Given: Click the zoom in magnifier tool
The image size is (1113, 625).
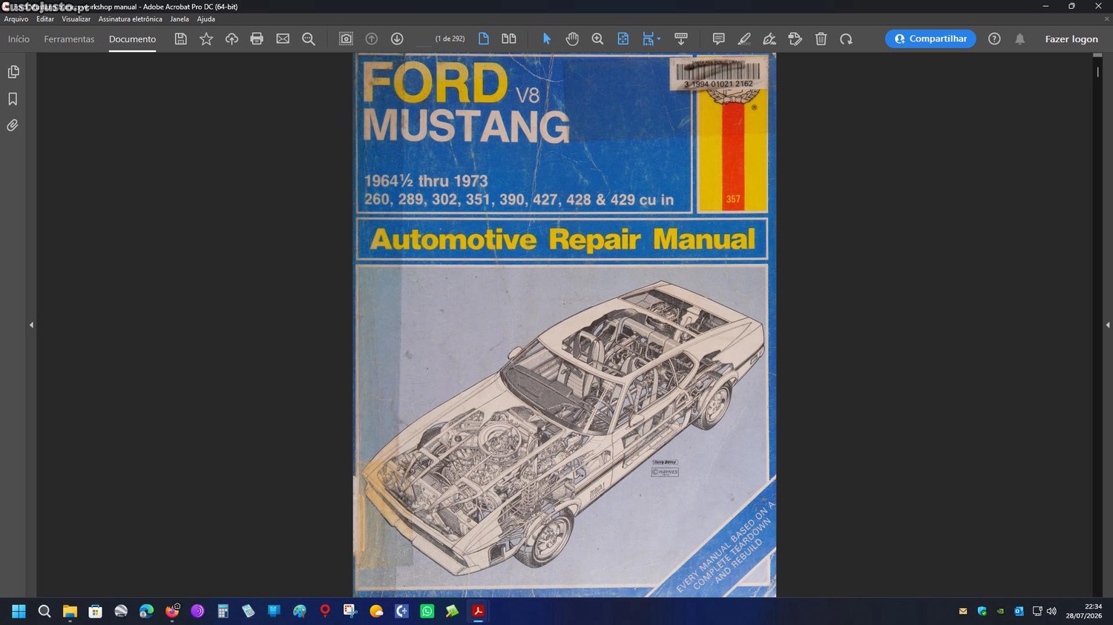Looking at the screenshot, I should [x=597, y=39].
